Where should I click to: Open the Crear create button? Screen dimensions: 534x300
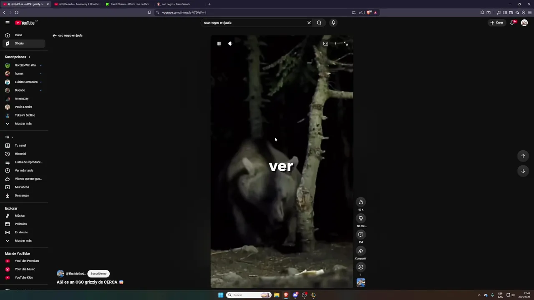(497, 22)
